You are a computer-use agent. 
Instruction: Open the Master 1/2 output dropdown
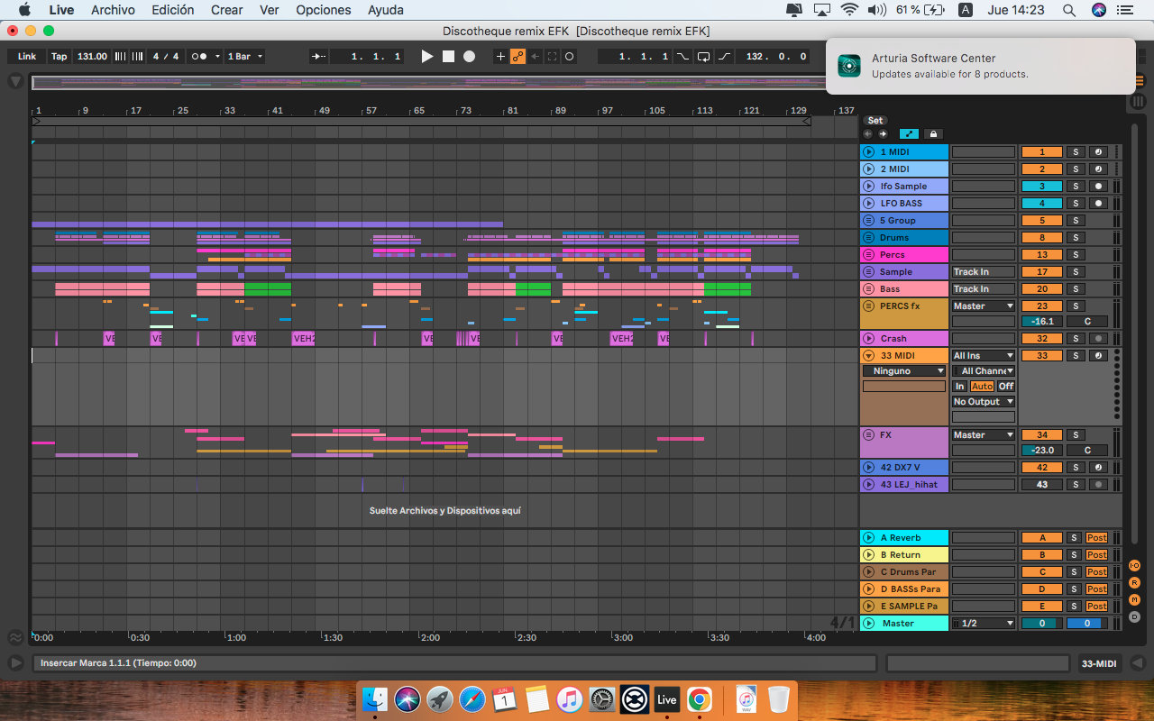[x=984, y=623]
